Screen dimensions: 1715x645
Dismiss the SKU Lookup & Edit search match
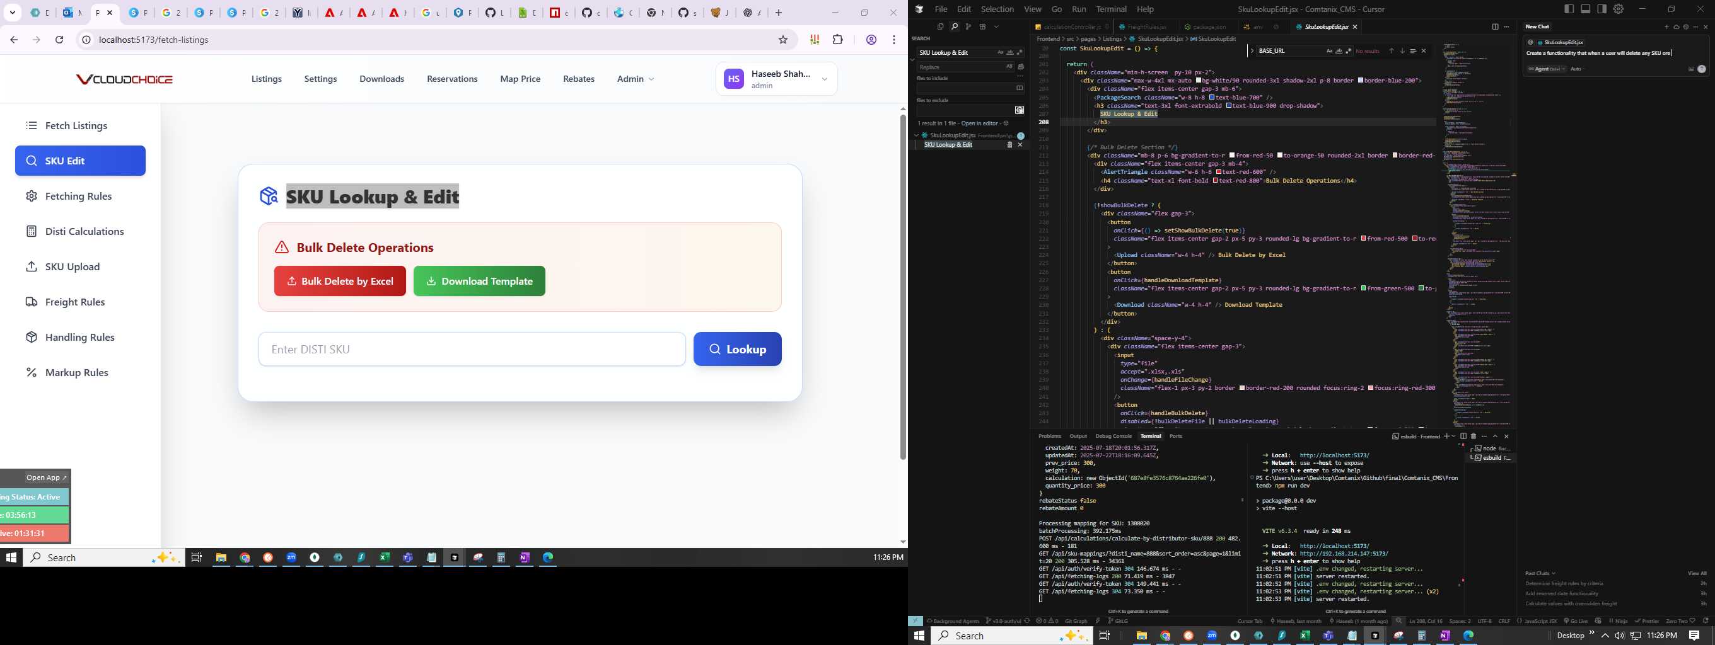pos(1020,145)
